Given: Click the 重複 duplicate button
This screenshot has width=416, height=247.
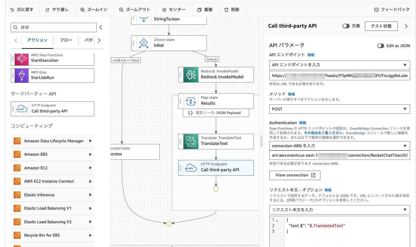Looking at the screenshot, I should pos(205,10).
